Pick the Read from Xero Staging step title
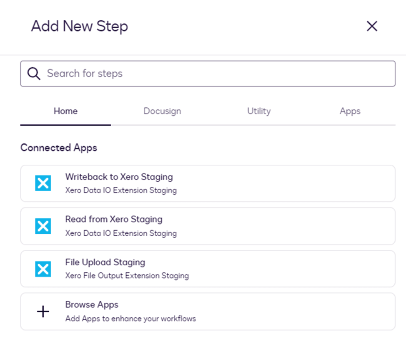 point(114,219)
